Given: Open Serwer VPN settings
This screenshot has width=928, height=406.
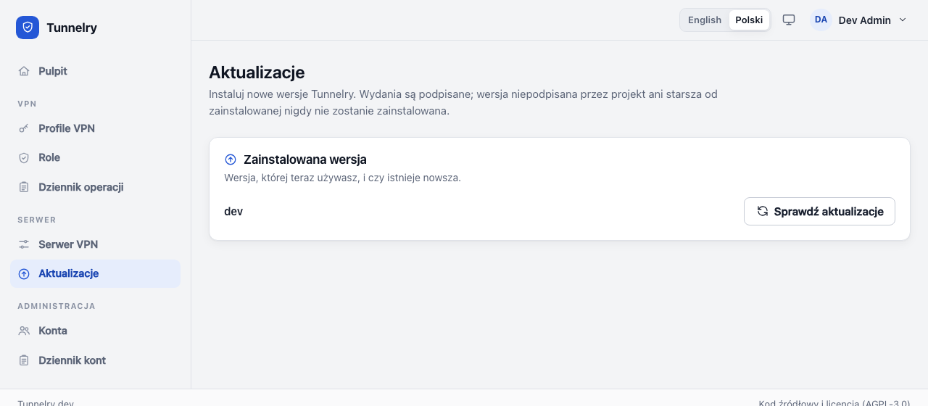Looking at the screenshot, I should tap(96, 244).
